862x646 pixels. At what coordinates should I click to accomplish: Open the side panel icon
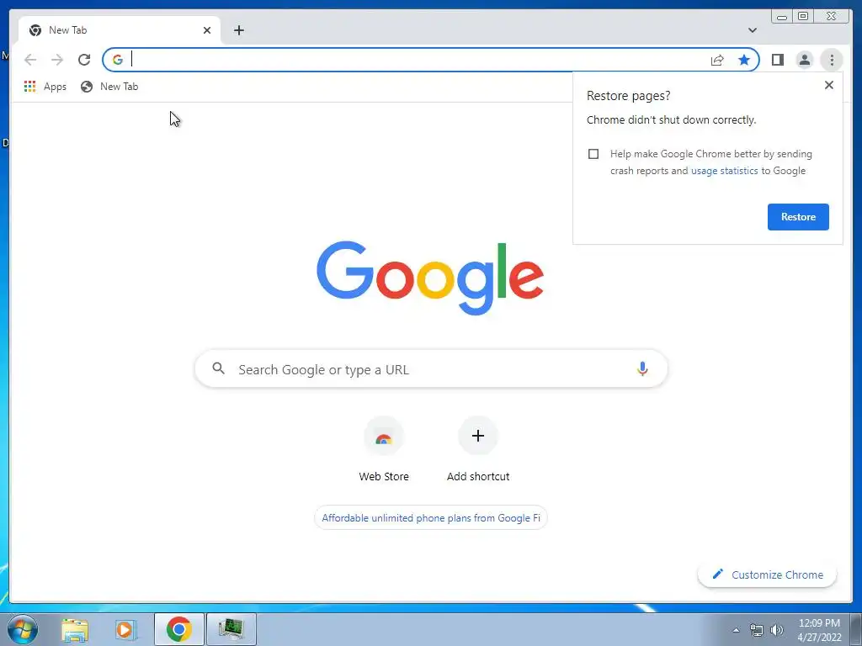tap(777, 60)
